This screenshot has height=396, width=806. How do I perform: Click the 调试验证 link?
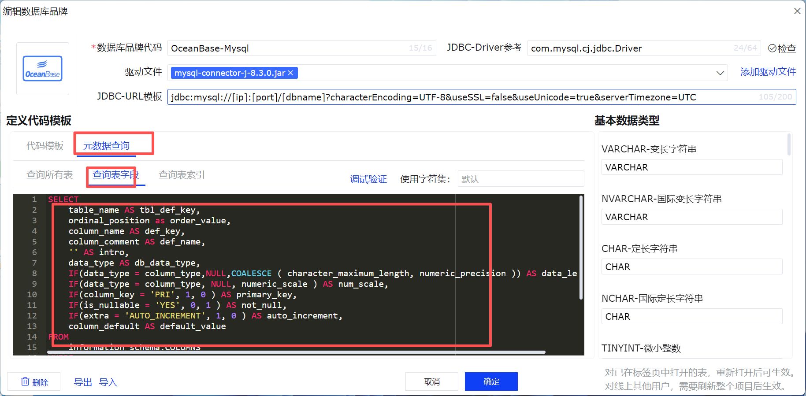368,179
